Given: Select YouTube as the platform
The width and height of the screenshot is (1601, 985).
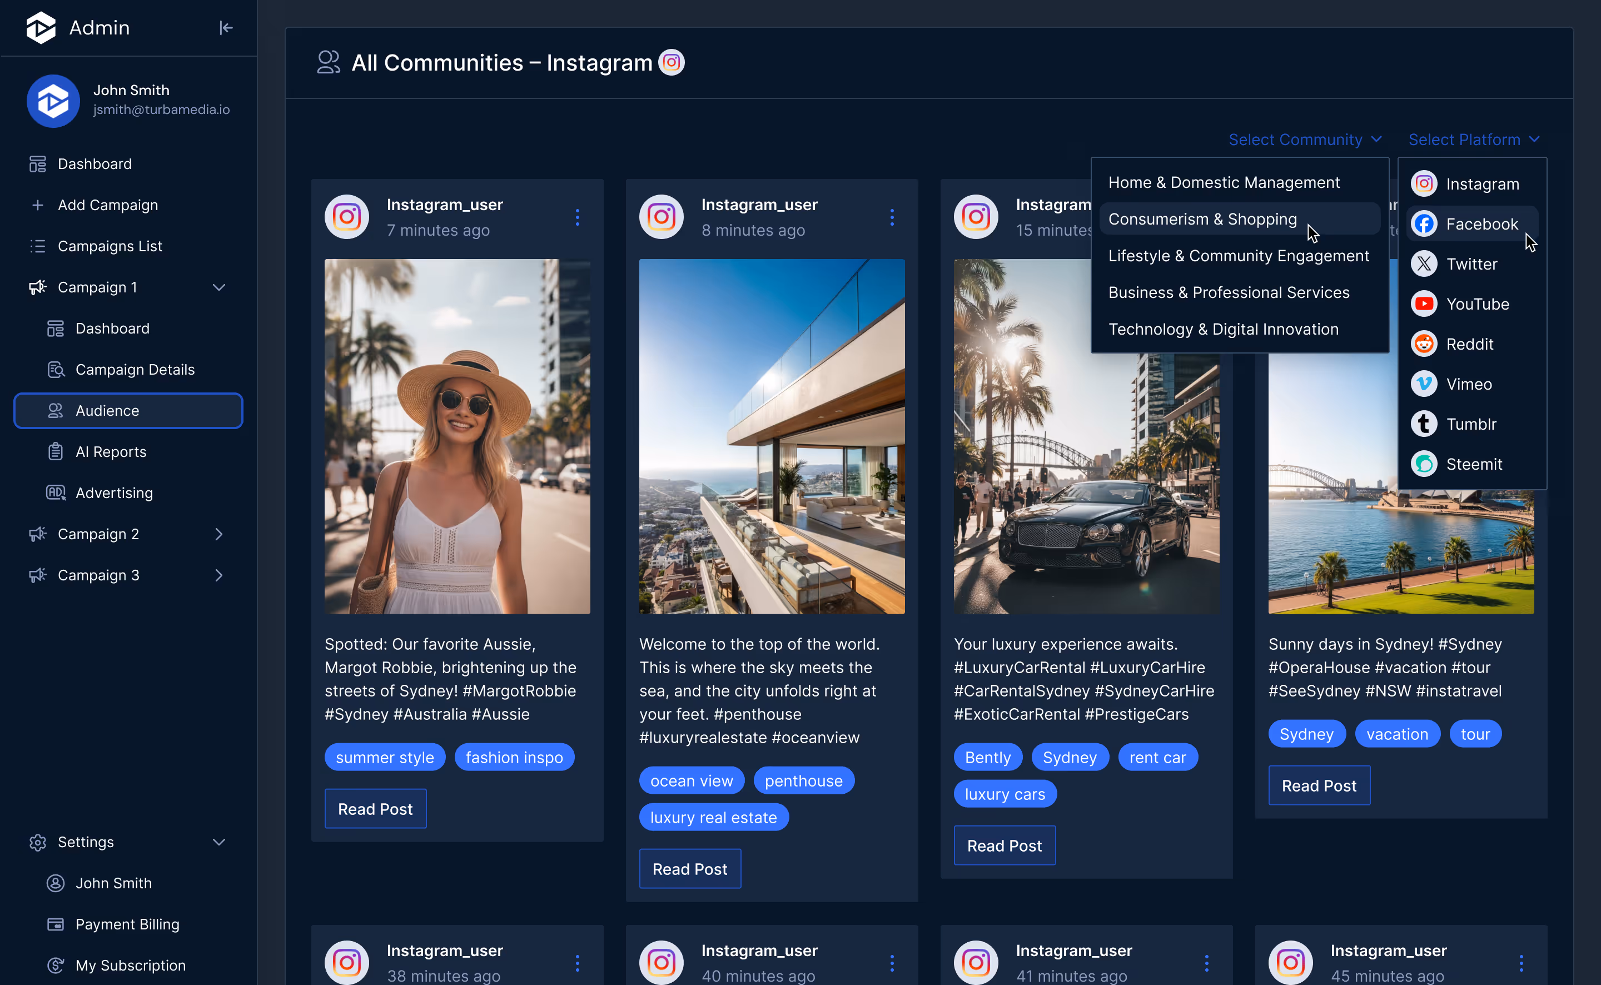Looking at the screenshot, I should pyautogui.click(x=1477, y=304).
